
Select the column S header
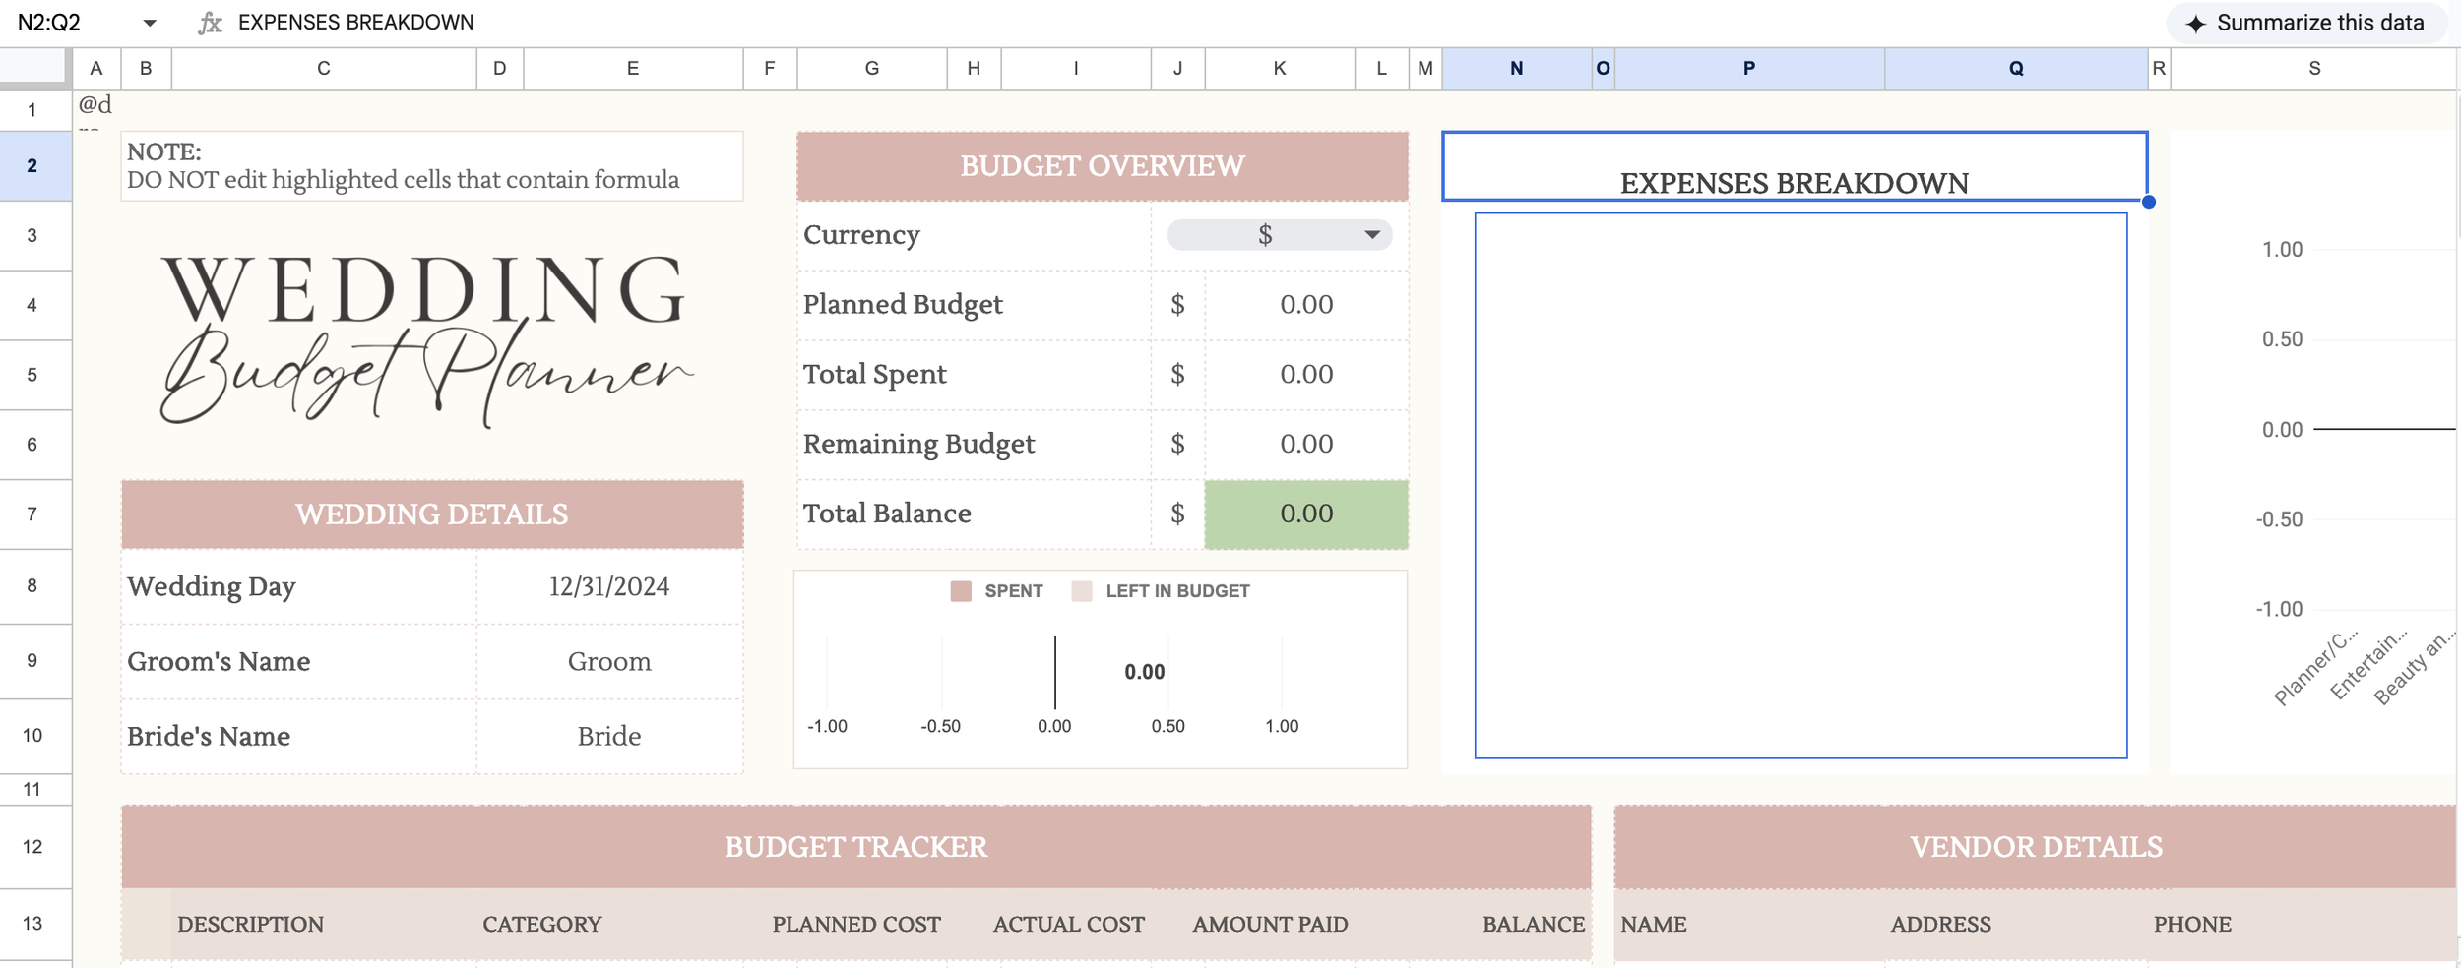click(2314, 68)
